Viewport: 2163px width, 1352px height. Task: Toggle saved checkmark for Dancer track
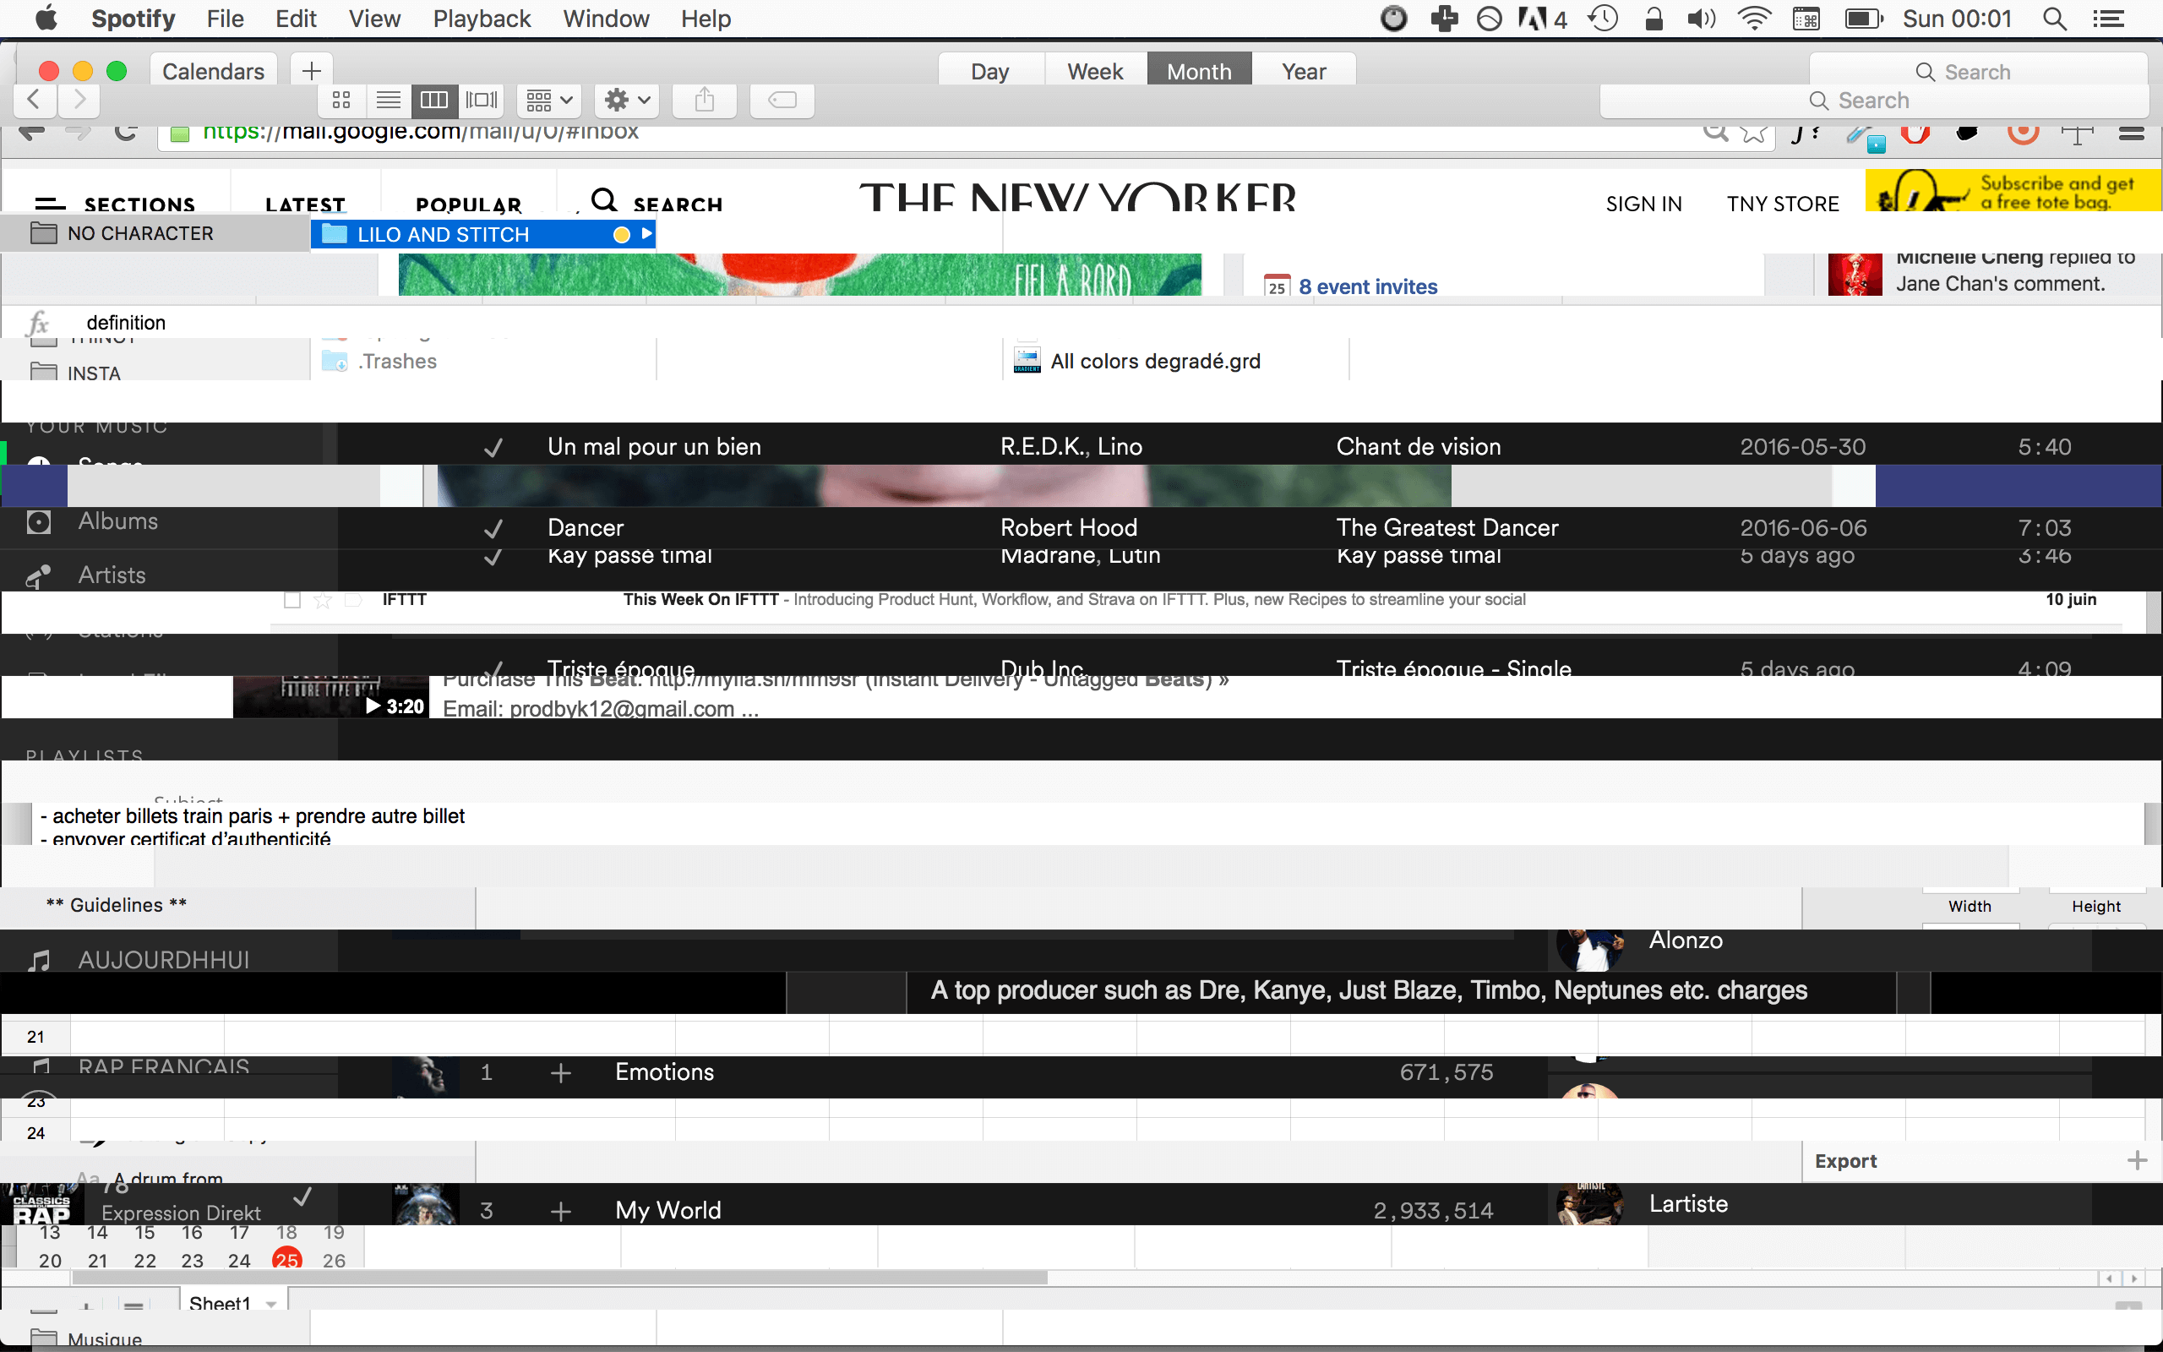click(x=493, y=528)
